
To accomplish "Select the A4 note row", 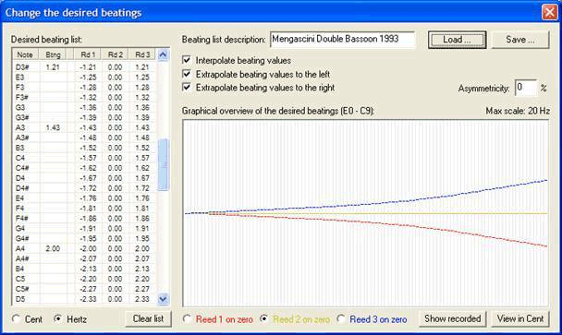I will tap(84, 248).
